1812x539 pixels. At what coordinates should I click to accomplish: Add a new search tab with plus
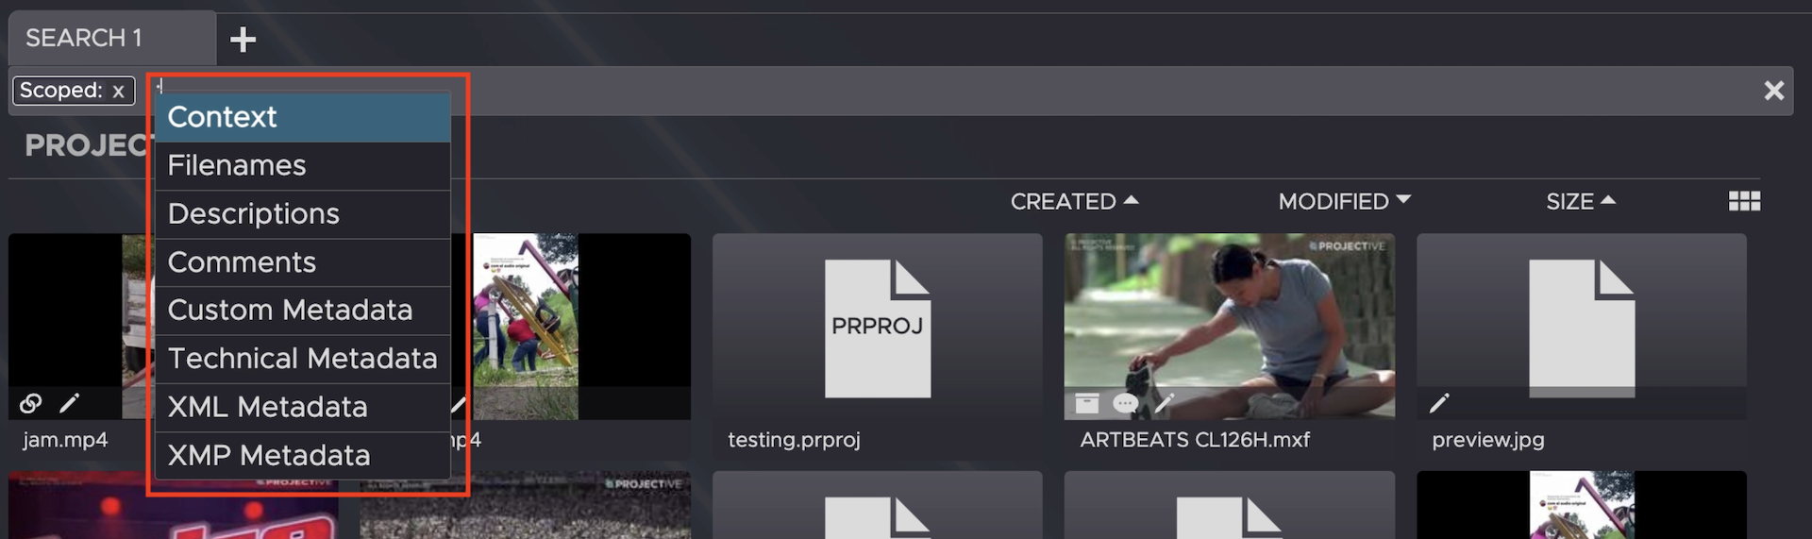click(243, 39)
